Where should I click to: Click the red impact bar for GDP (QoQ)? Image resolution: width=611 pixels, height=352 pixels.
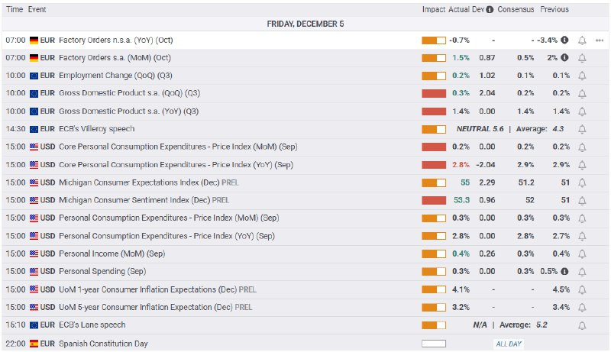[433, 93]
